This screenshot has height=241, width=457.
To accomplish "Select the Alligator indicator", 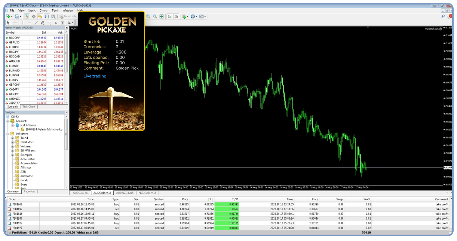I will (26, 167).
